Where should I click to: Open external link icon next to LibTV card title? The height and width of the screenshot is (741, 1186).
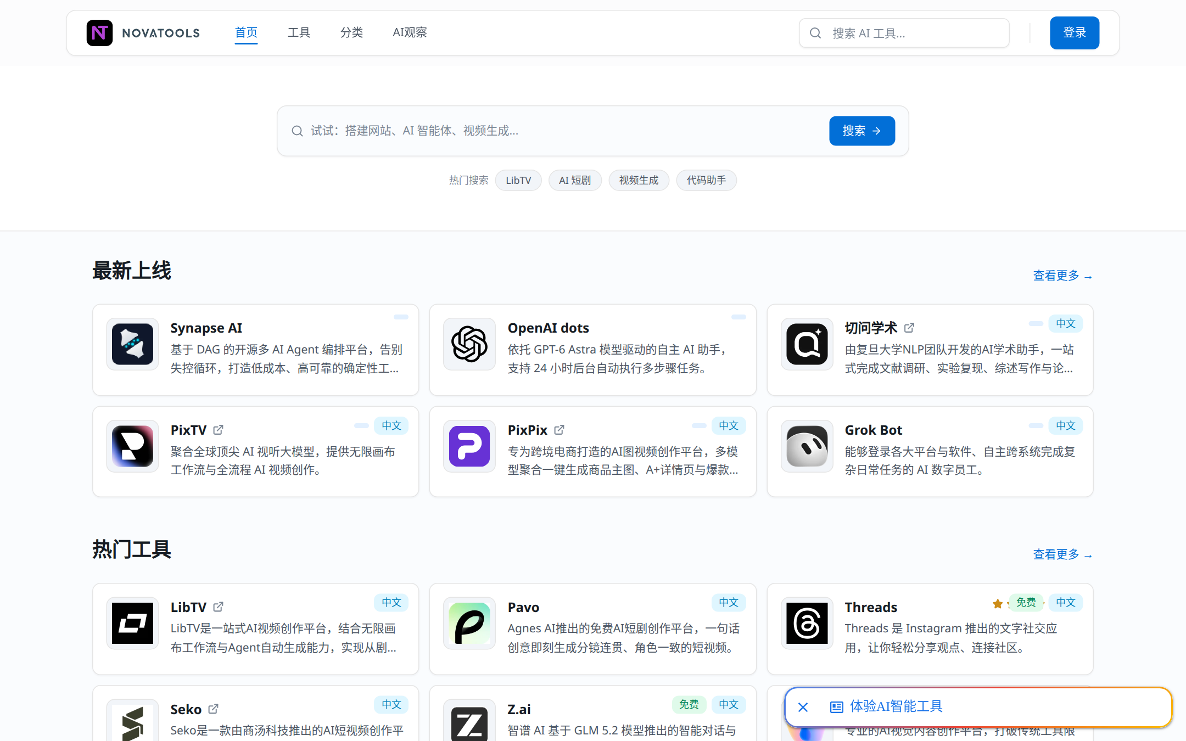coord(219,607)
